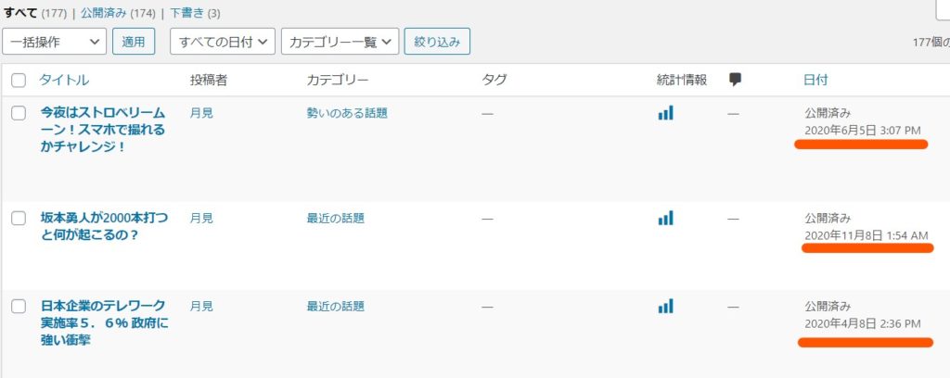Open stats icon for the 坂本勇人 post
Image resolution: width=950 pixels, height=378 pixels.
(665, 219)
